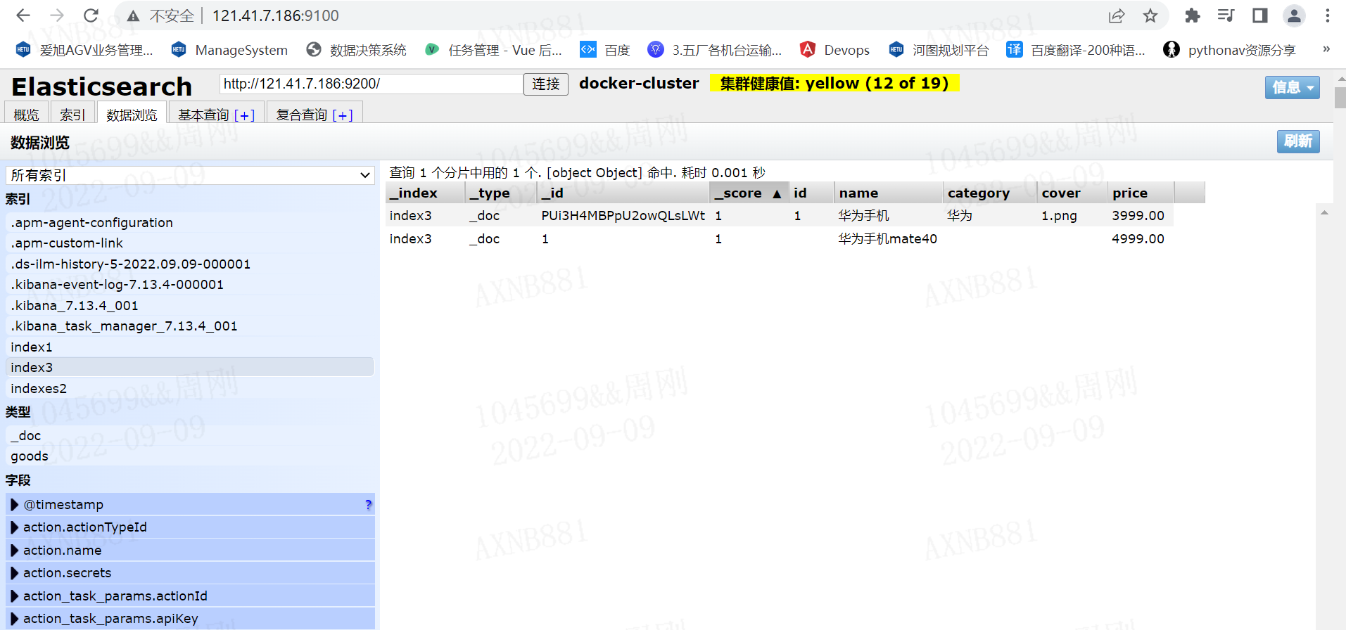The image size is (1346, 630).
Task: Open Devops bookmark
Action: 834,50
